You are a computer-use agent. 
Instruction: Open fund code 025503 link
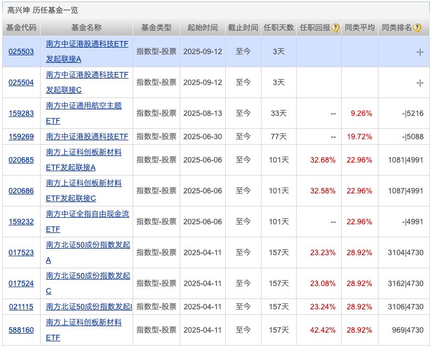pyautogui.click(x=21, y=51)
